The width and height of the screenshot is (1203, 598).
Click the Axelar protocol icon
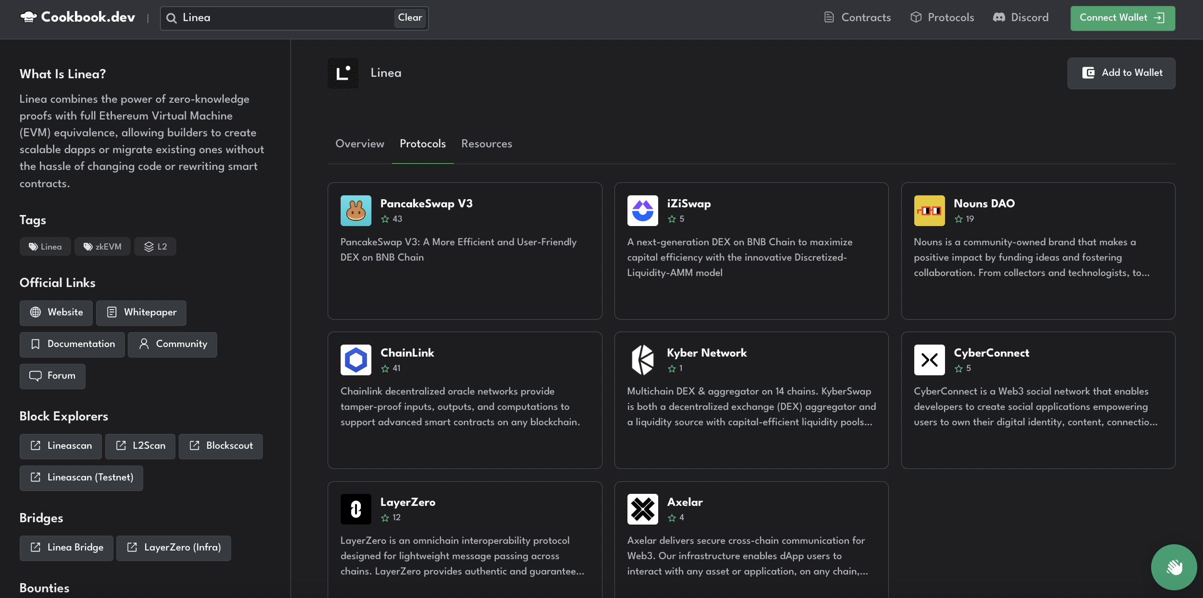642,508
